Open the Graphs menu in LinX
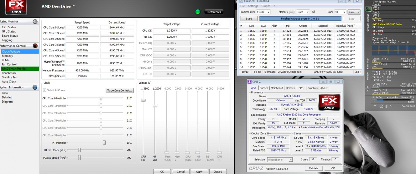The width and height of the screenshot is (416, 174). pyautogui.click(x=266, y=6)
